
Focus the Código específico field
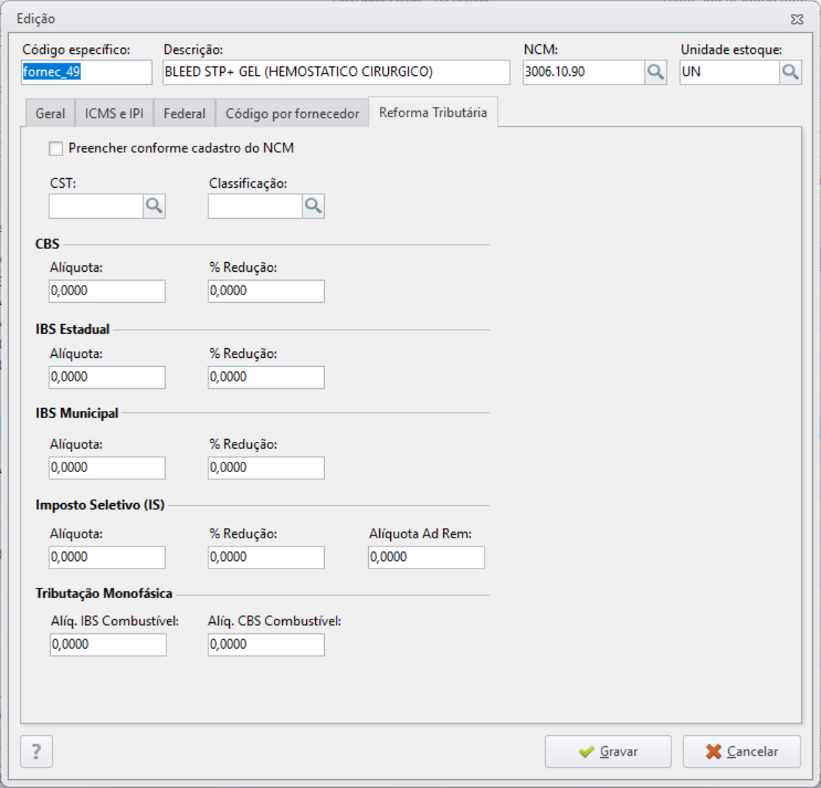click(86, 72)
